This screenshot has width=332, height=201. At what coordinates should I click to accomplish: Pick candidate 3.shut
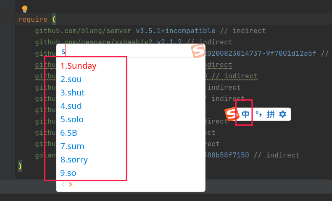pyautogui.click(x=72, y=93)
